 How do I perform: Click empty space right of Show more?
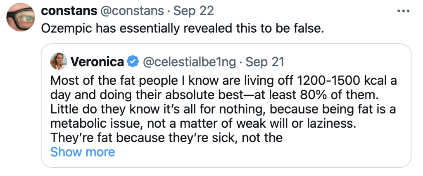click(248, 152)
